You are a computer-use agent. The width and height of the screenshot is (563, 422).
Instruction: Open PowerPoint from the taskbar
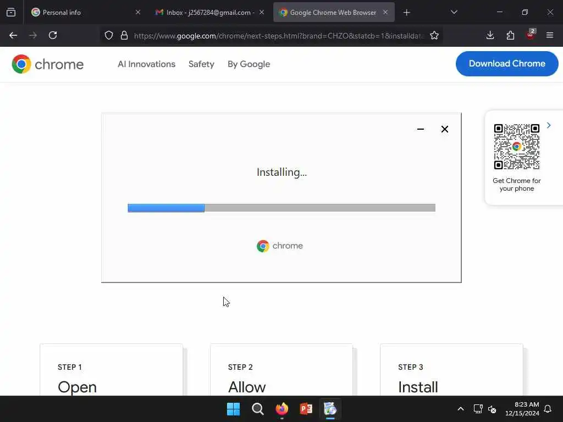click(x=306, y=409)
